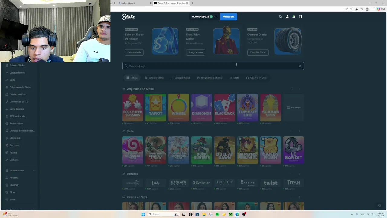
Task: Open the Dragonspire slot
Action: click(248, 150)
